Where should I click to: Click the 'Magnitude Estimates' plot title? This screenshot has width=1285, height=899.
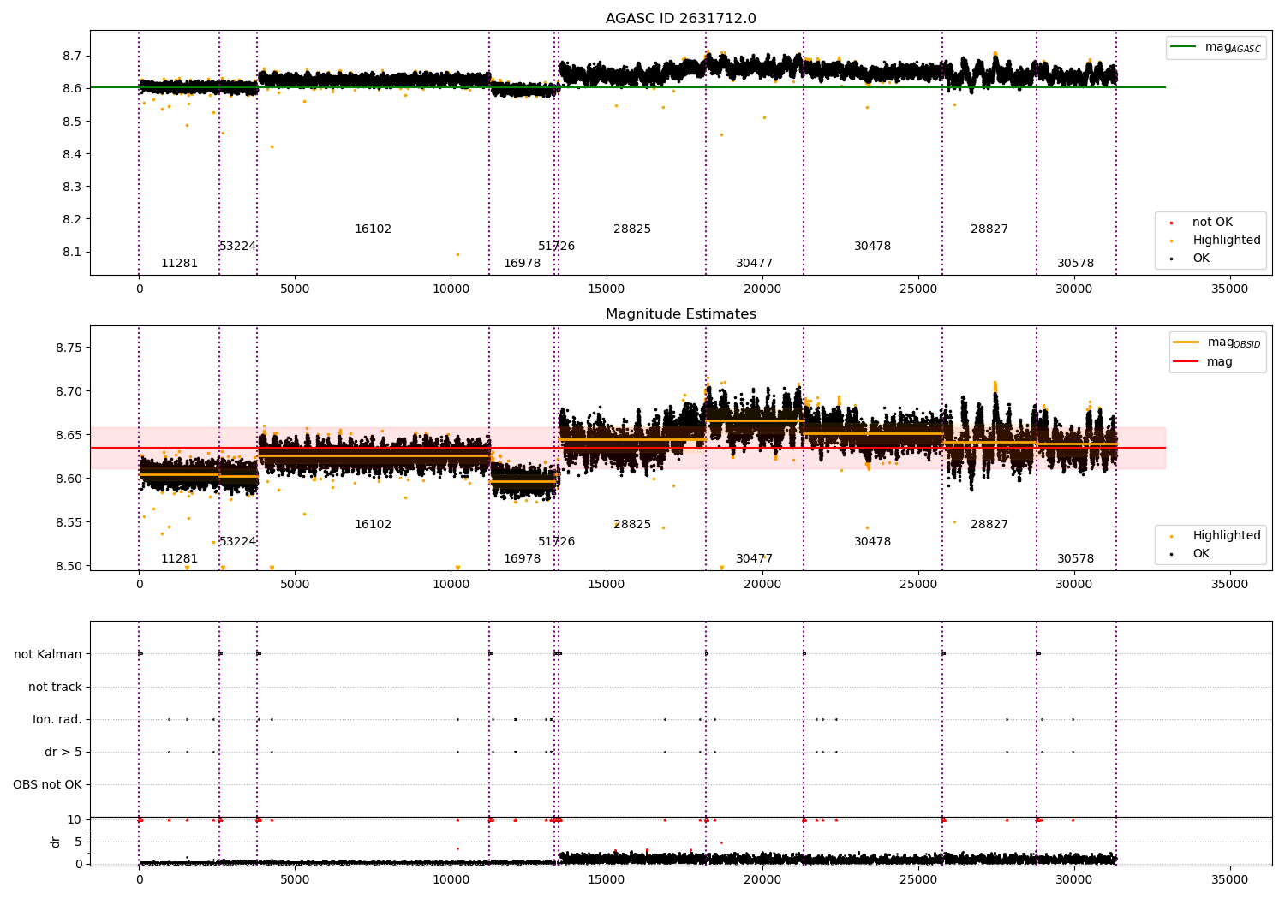pos(680,314)
